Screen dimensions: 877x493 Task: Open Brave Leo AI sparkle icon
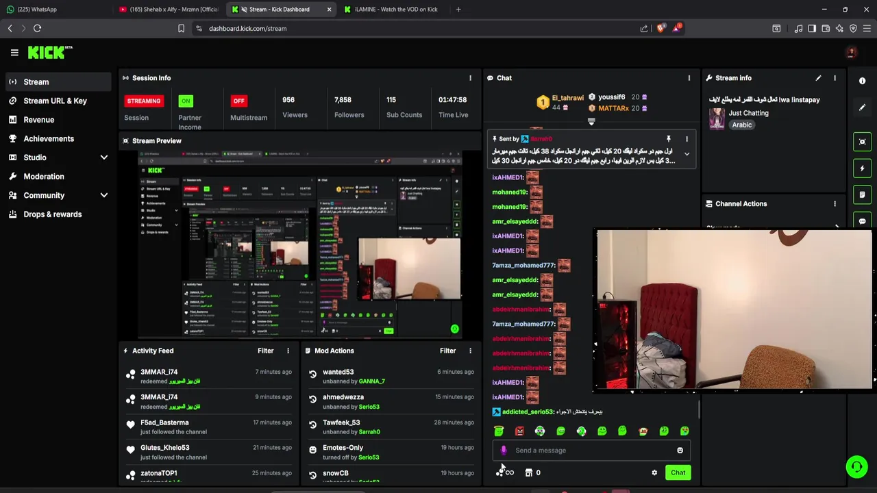[x=839, y=28]
